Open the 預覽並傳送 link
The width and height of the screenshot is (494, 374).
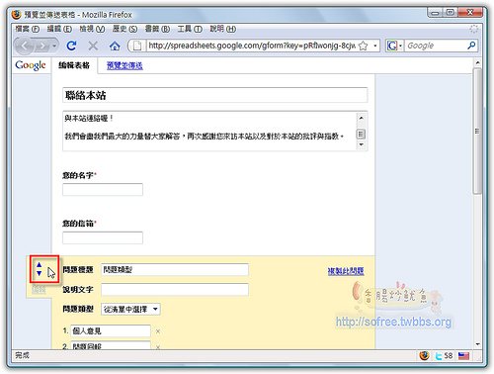click(x=124, y=65)
